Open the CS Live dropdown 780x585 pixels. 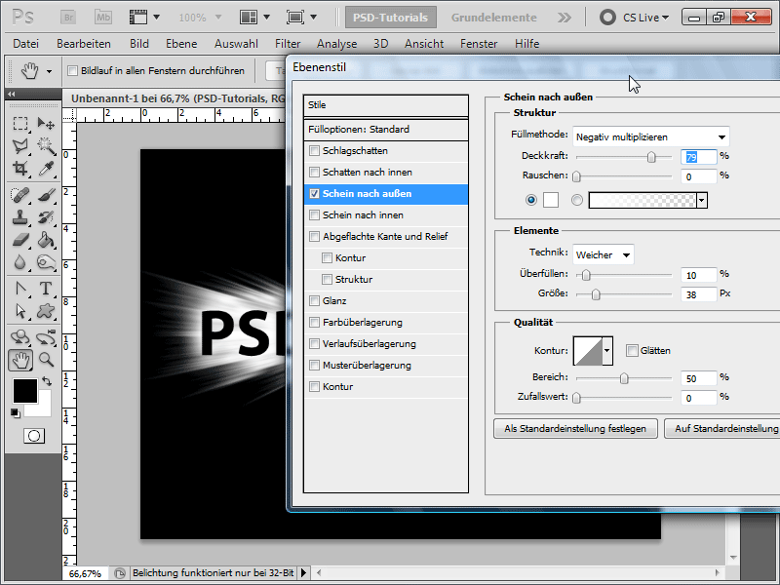pos(645,18)
